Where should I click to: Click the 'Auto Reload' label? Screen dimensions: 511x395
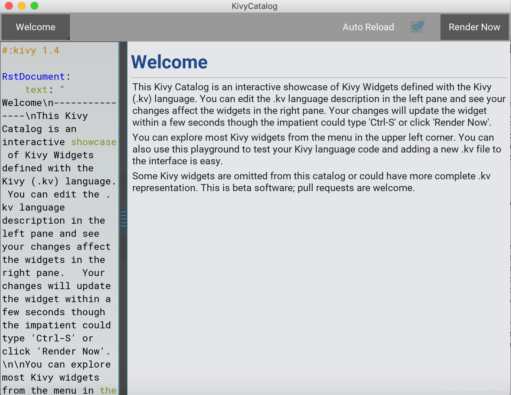pos(368,27)
